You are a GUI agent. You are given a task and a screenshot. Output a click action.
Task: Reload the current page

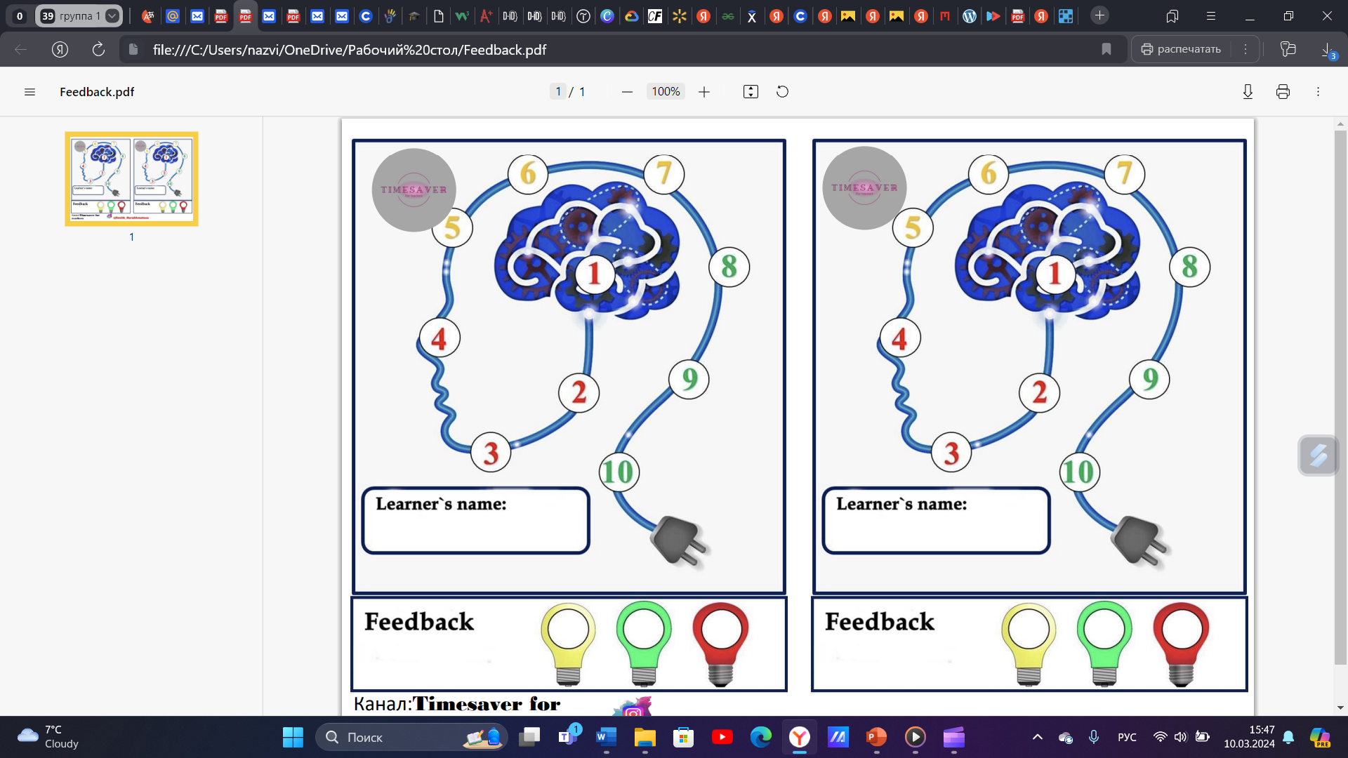coord(98,49)
